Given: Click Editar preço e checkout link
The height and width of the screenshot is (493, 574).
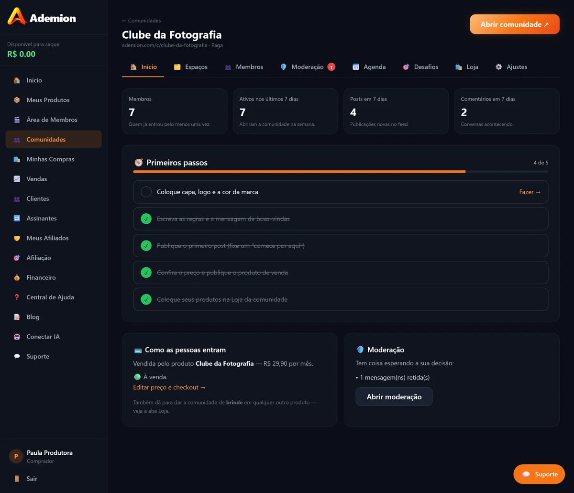Looking at the screenshot, I should [169, 387].
